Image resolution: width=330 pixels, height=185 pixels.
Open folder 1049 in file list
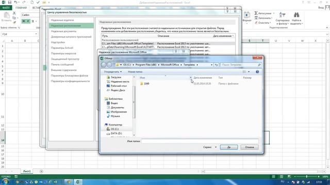point(144,83)
